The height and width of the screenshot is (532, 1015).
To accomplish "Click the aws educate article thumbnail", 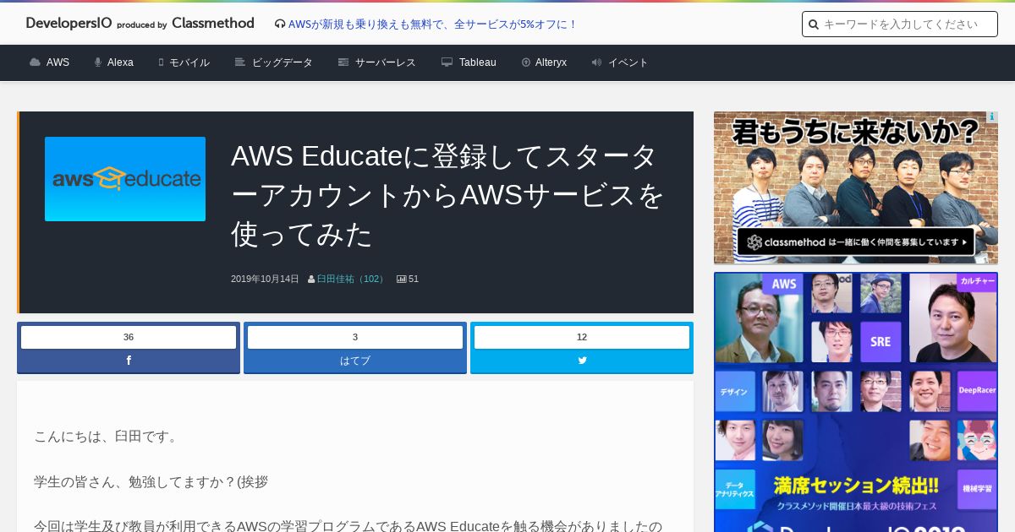I will 125,179.
